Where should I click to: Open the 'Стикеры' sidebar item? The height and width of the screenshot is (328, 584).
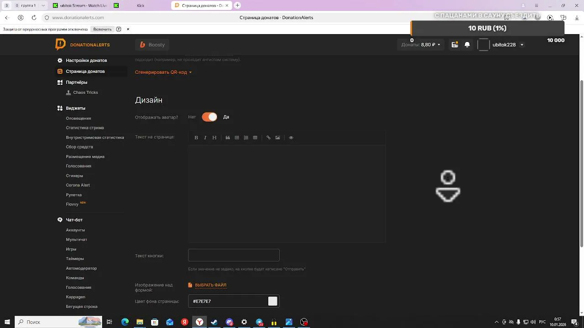point(74,176)
